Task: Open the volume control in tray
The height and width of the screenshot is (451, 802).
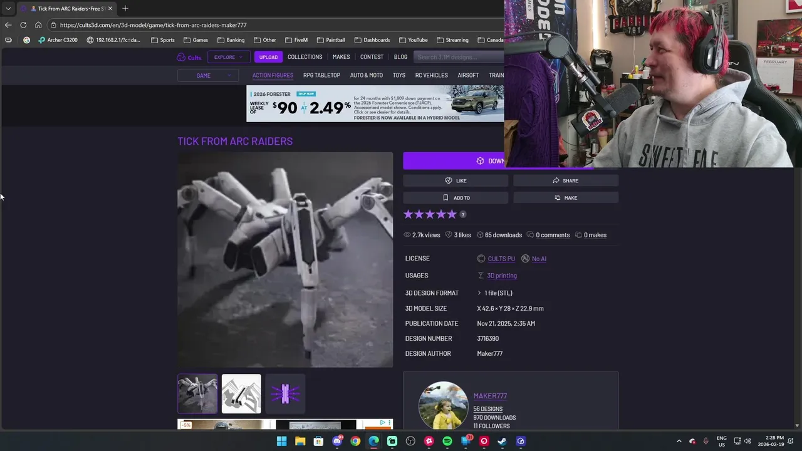Action: click(747, 441)
